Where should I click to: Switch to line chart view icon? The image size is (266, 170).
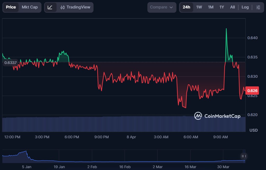50,7
